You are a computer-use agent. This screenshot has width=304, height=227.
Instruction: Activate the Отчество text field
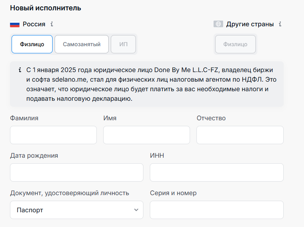coord(240,135)
